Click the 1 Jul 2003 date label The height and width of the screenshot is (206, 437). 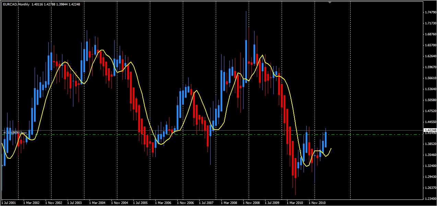tap(75, 203)
